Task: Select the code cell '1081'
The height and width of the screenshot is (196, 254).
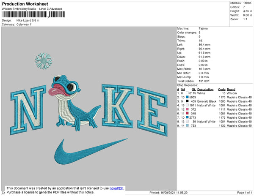Action: click(222, 114)
